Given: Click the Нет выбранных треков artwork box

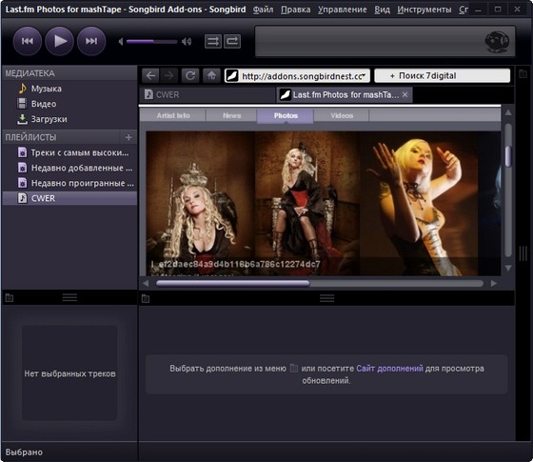Looking at the screenshot, I should click(69, 372).
